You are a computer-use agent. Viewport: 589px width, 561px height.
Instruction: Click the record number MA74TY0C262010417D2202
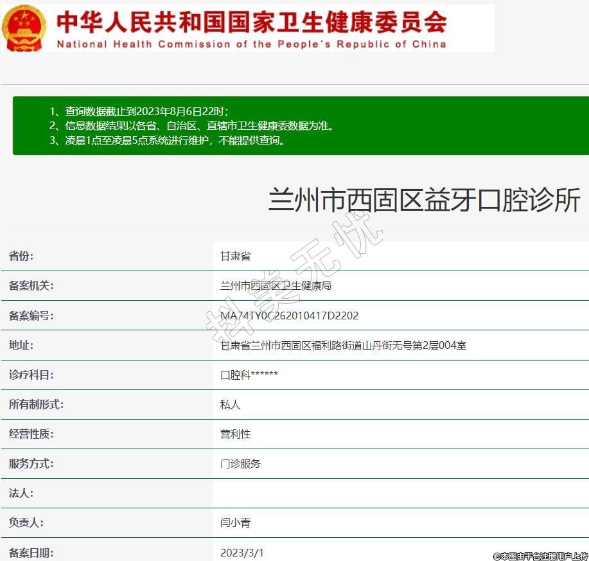[x=289, y=316]
